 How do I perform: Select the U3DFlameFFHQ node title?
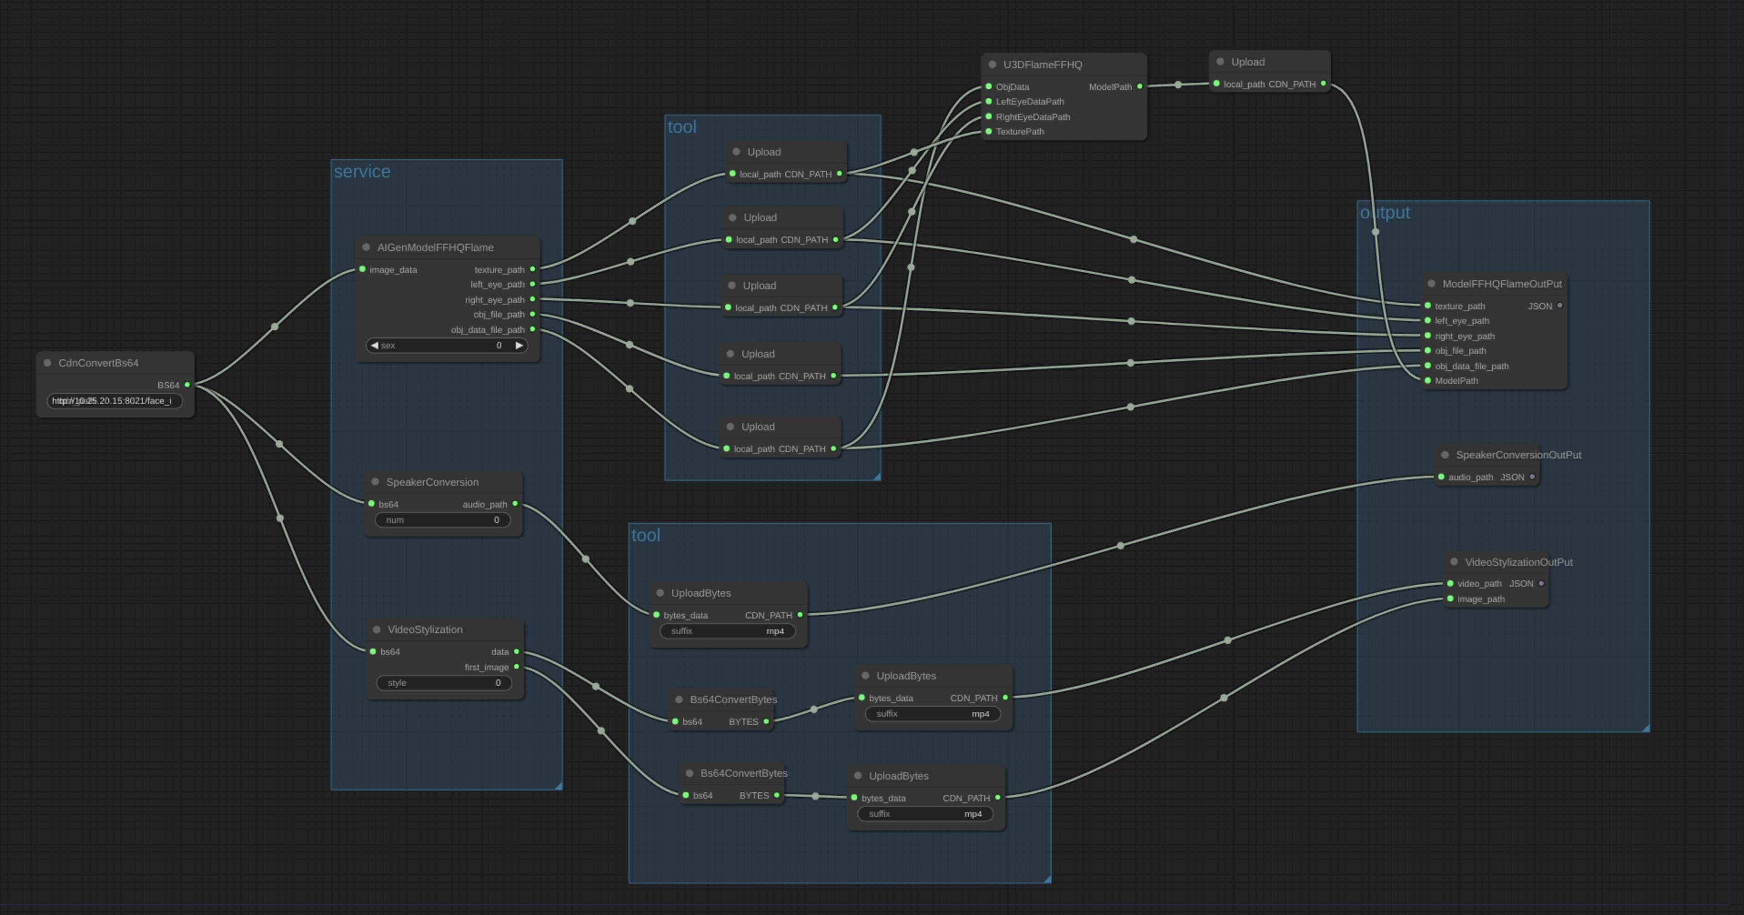pyautogui.click(x=1043, y=64)
